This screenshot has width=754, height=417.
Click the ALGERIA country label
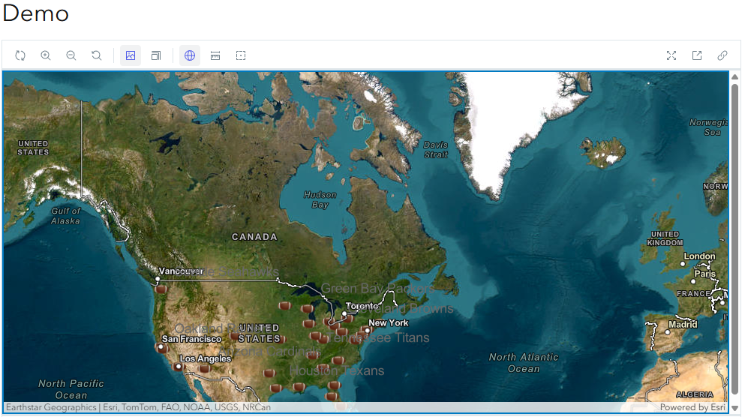click(x=695, y=394)
